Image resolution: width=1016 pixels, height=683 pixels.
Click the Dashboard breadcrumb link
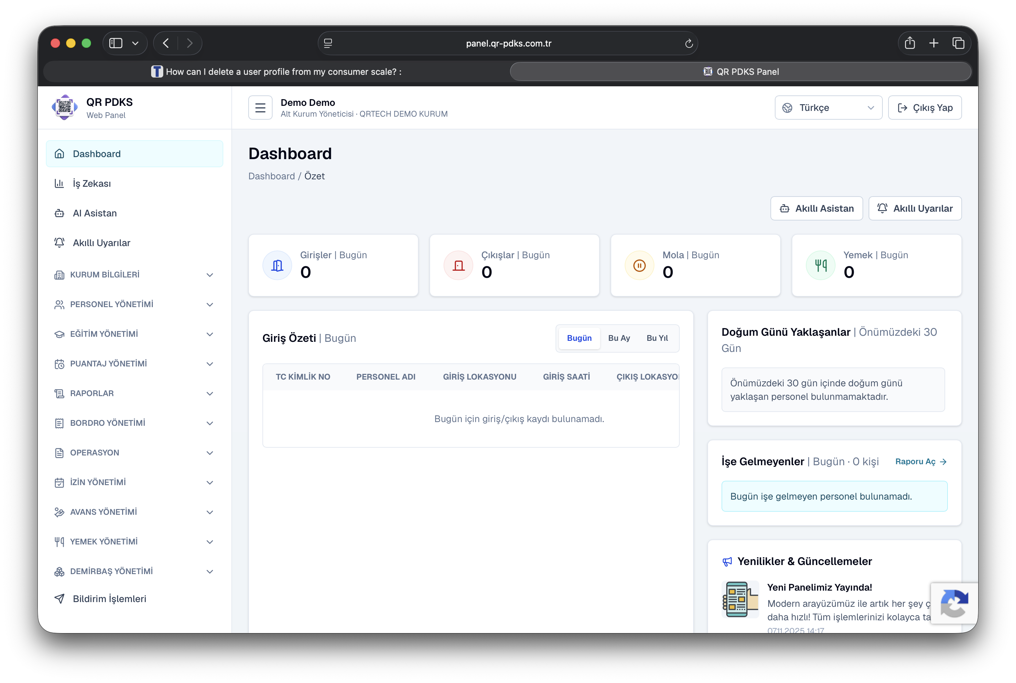coord(272,176)
